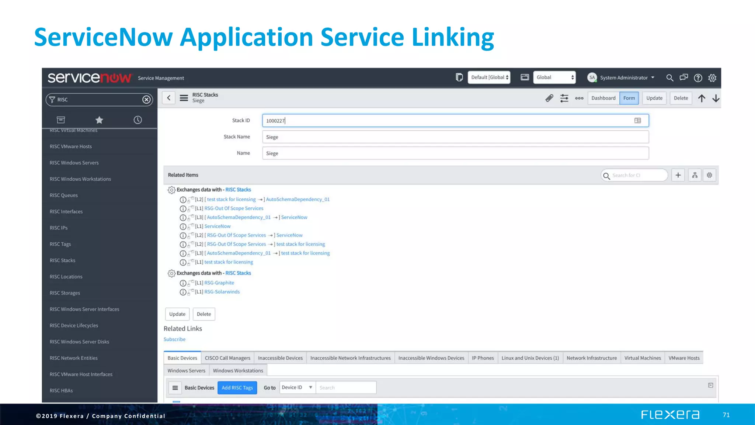Select the CISCO Call Managers tab
The height and width of the screenshot is (425, 755).
(x=227, y=358)
